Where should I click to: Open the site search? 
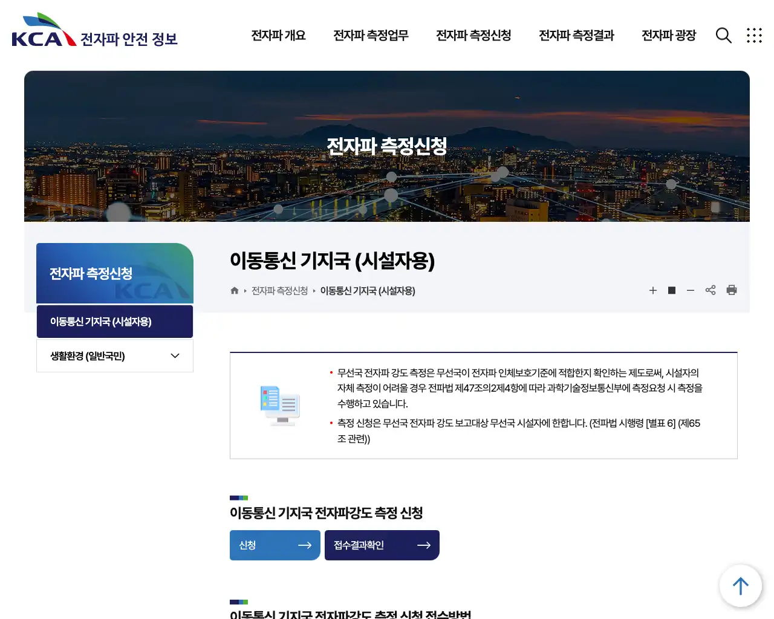tap(723, 36)
